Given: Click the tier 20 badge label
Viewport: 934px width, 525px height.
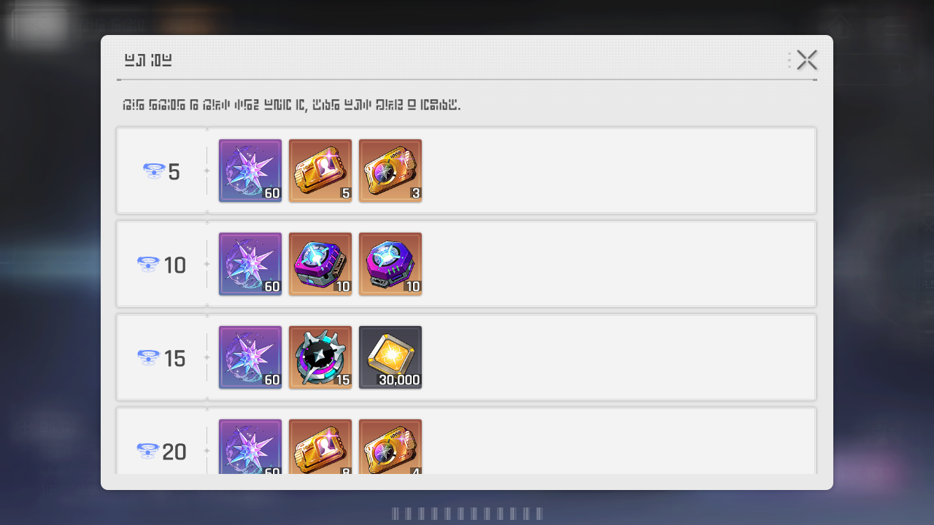Looking at the screenshot, I should click(162, 452).
